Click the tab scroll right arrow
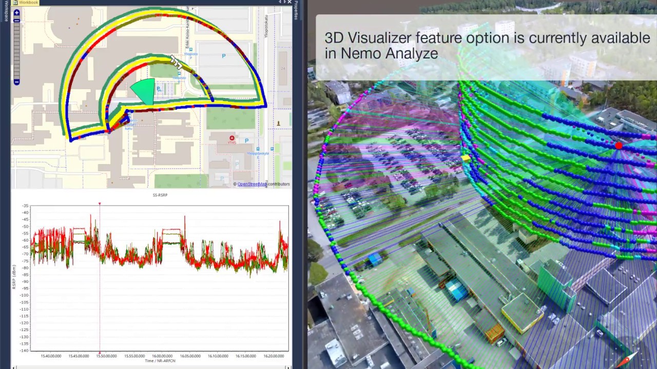Image resolution: width=657 pixels, height=369 pixels. pyautogui.click(x=284, y=2)
